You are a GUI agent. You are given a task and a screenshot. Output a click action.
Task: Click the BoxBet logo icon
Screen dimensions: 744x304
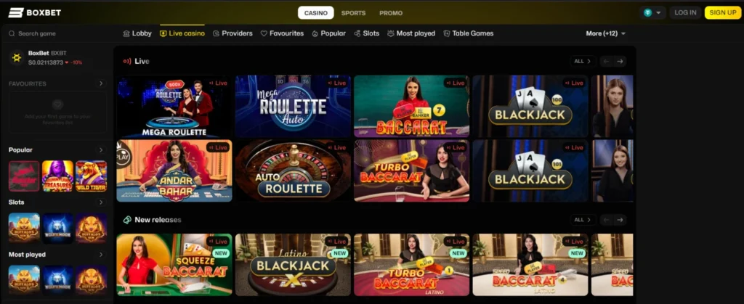pos(16,13)
